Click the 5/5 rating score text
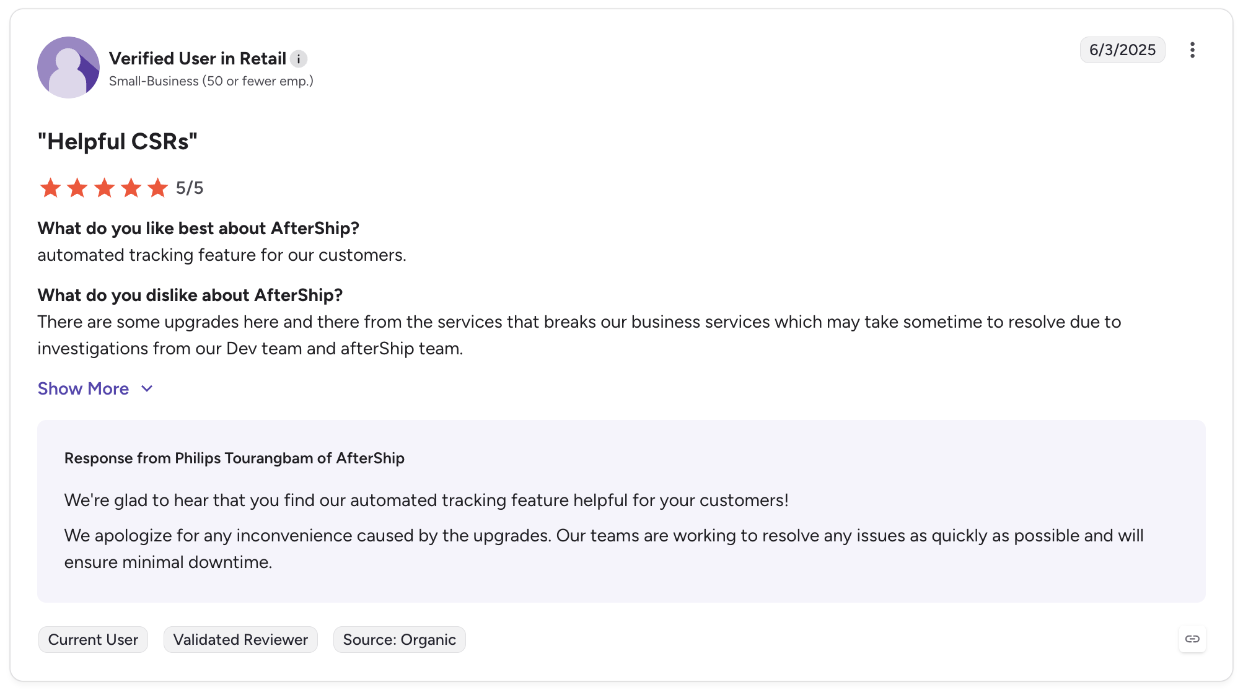1243x695 pixels. pyautogui.click(x=190, y=188)
